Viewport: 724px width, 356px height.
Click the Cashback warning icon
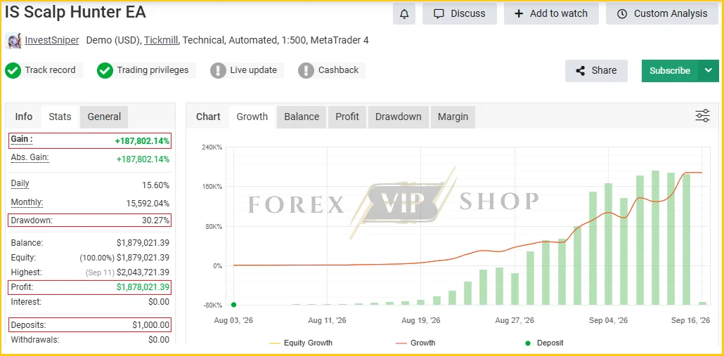point(306,70)
